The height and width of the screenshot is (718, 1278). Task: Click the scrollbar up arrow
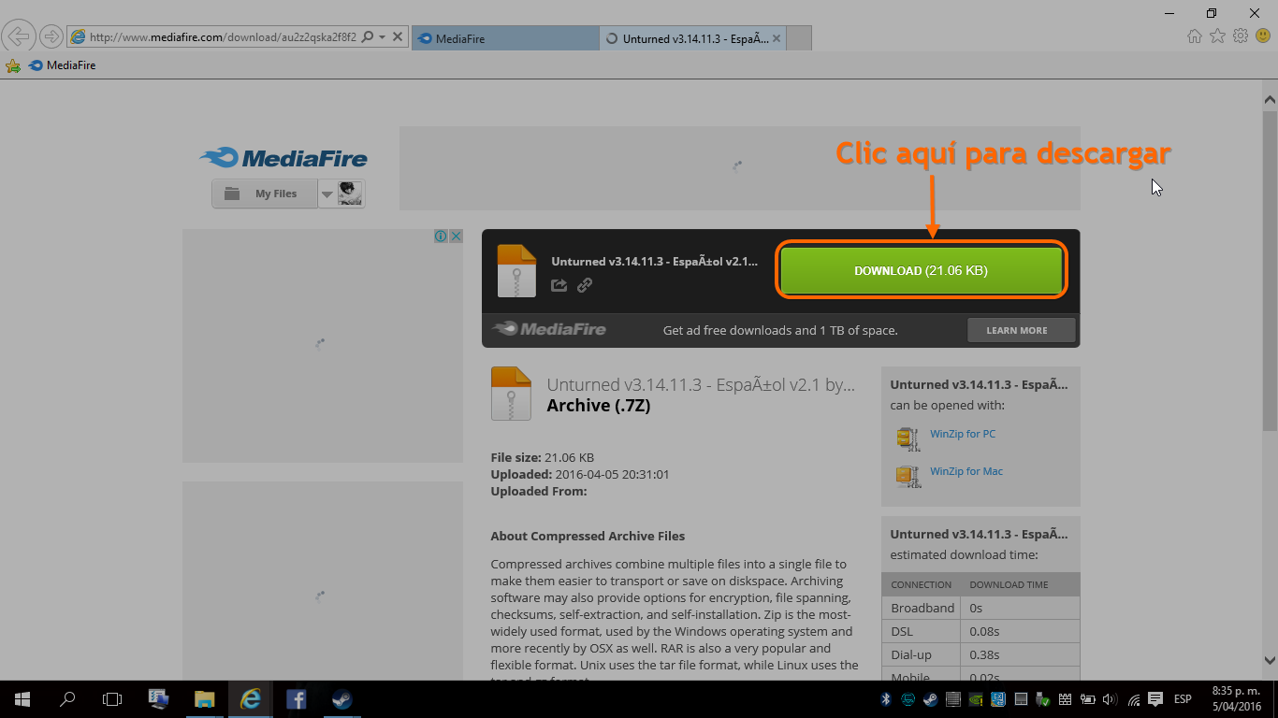(x=1270, y=99)
